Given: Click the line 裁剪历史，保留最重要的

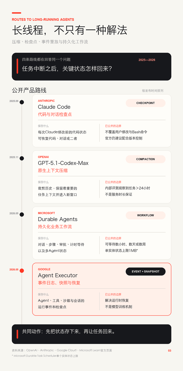Looking at the screenshot, I should [x=58, y=188].
